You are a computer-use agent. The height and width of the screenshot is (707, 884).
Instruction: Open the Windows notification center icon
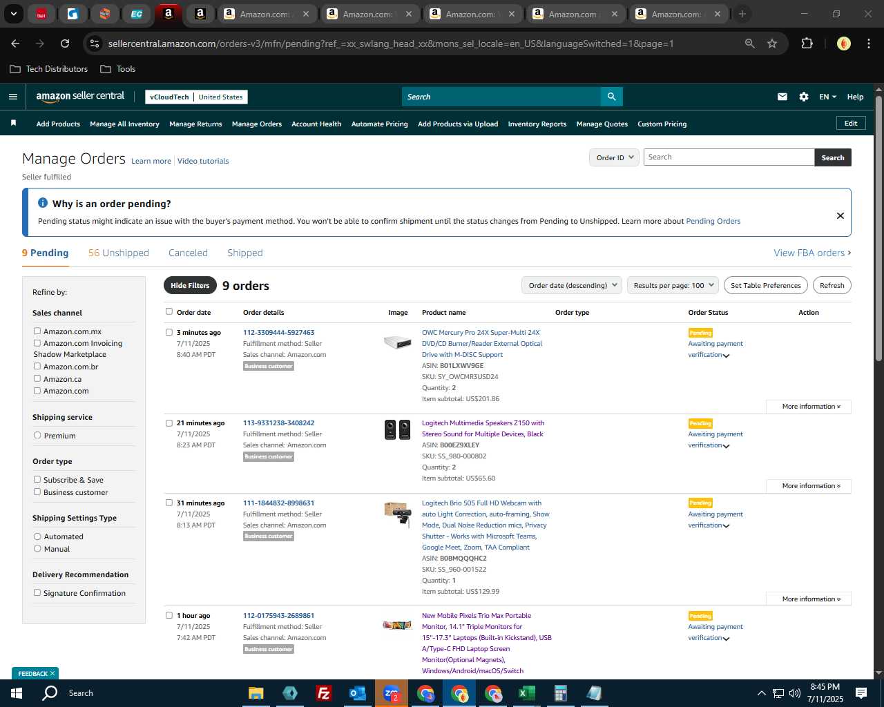click(861, 693)
